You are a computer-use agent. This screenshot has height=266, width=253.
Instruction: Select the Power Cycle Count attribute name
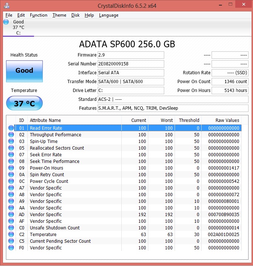point(49,181)
